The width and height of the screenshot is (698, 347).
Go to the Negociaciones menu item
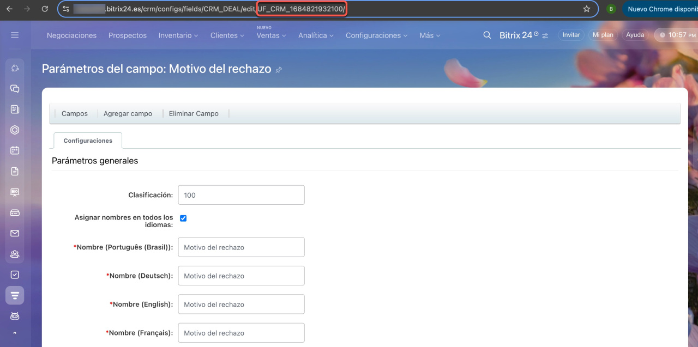point(71,35)
